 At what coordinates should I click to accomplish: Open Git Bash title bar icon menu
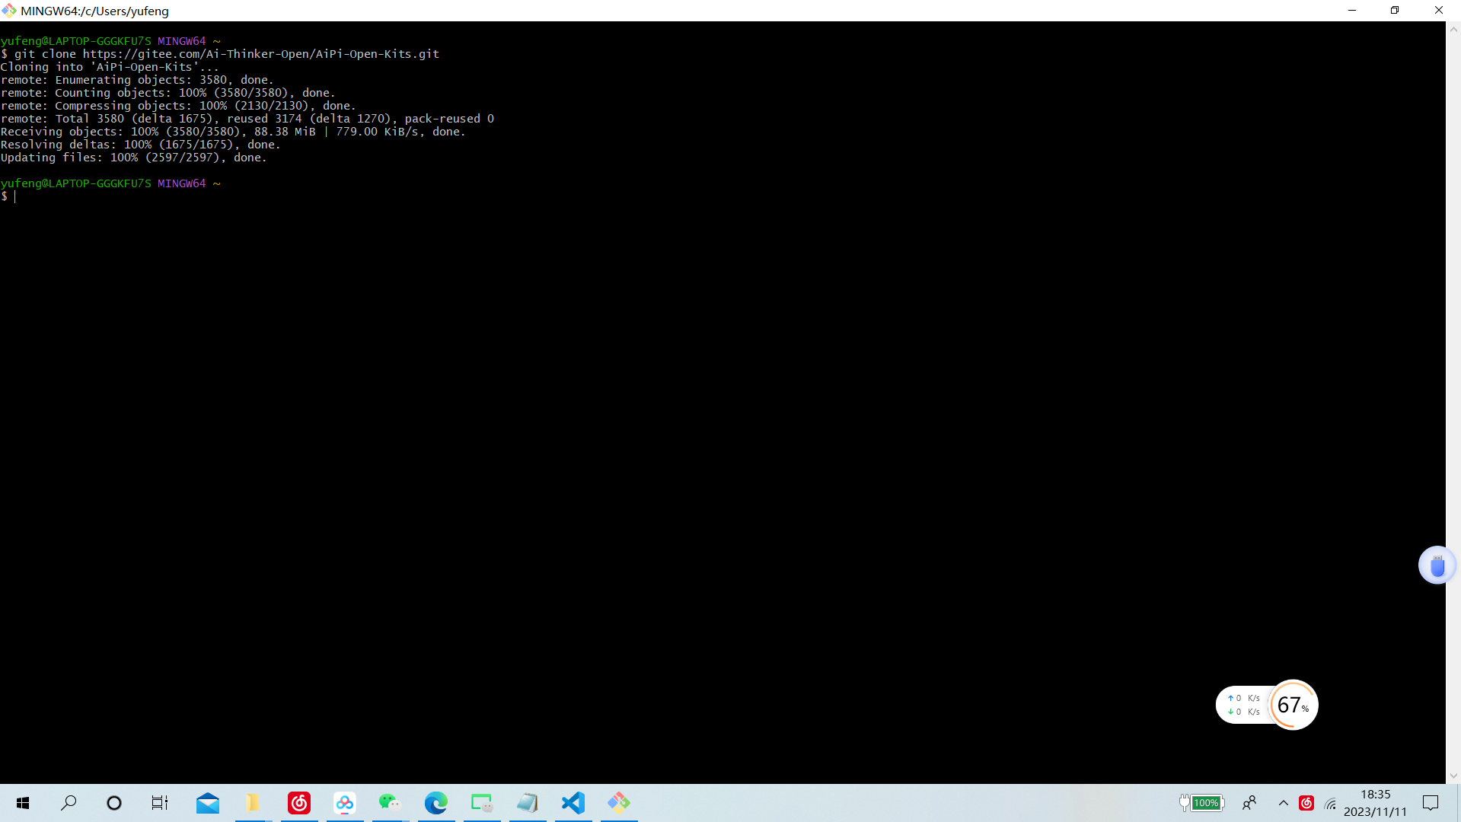coord(9,11)
